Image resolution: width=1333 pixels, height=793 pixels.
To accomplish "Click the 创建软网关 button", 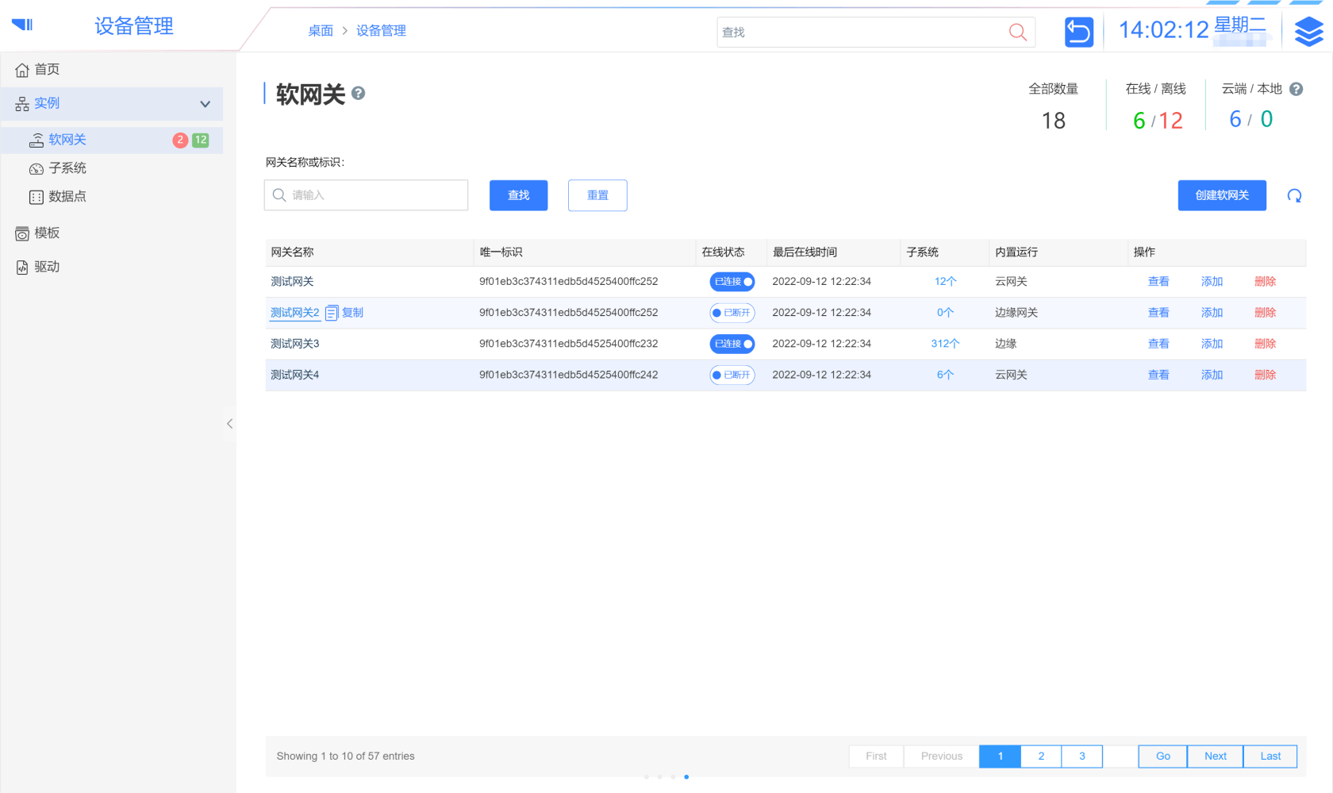I will click(1221, 195).
